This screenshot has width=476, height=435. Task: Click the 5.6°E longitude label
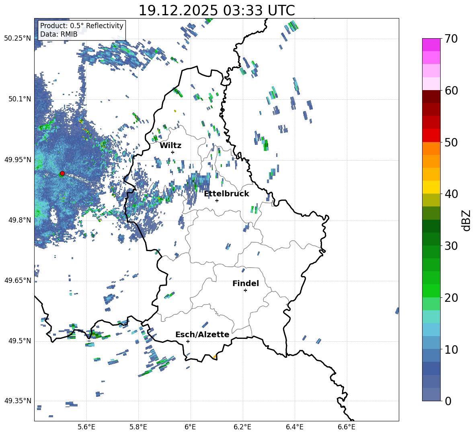pyautogui.click(x=86, y=427)
